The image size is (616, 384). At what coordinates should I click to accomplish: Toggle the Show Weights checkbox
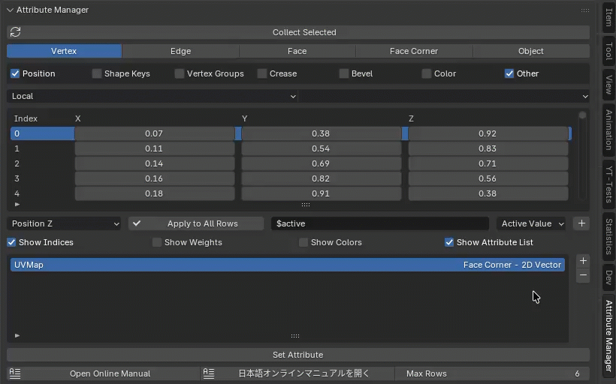[x=157, y=242]
